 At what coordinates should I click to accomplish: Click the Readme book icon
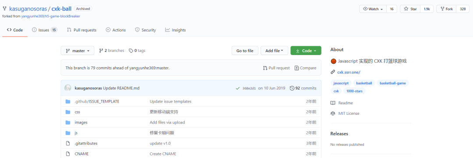coord(333,103)
